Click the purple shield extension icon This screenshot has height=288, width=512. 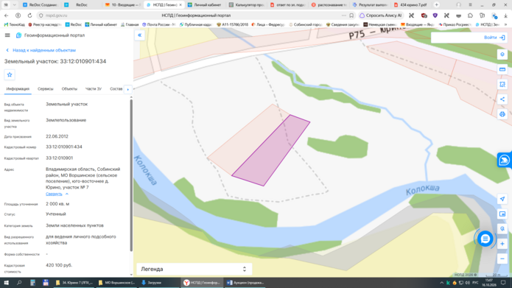(x=435, y=15)
